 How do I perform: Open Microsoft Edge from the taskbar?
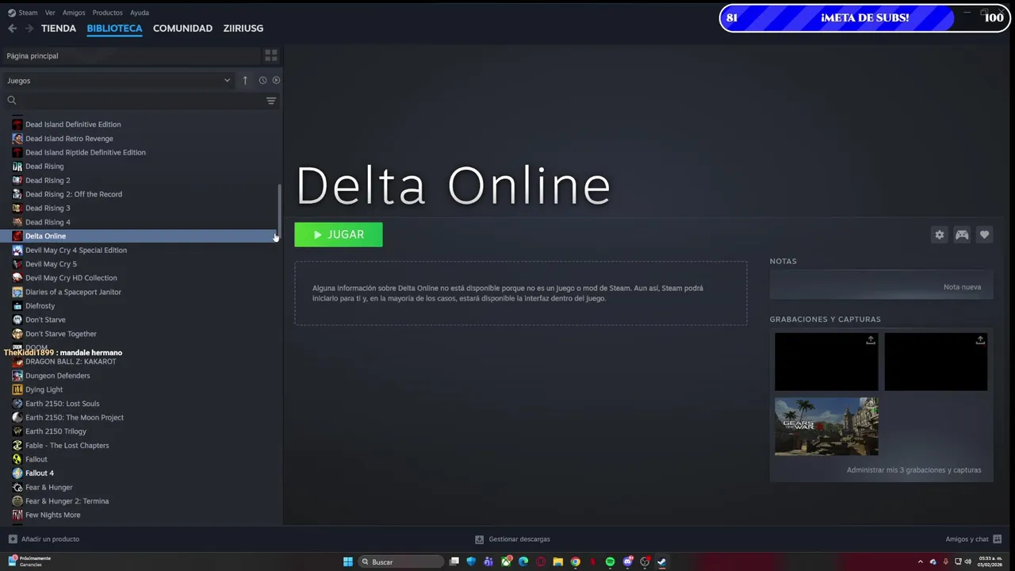523,561
